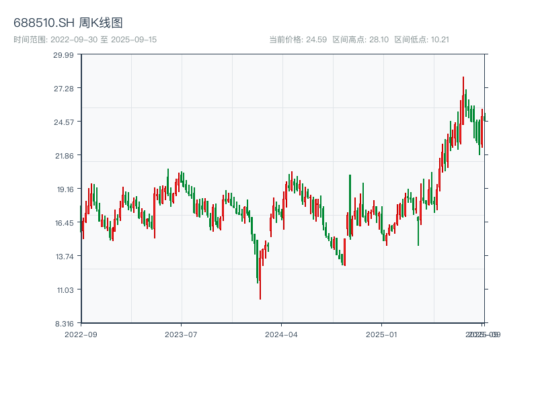This screenshot has height=403, width=538.
Task: Click the y-axis label 24.57
Action: 64,122
